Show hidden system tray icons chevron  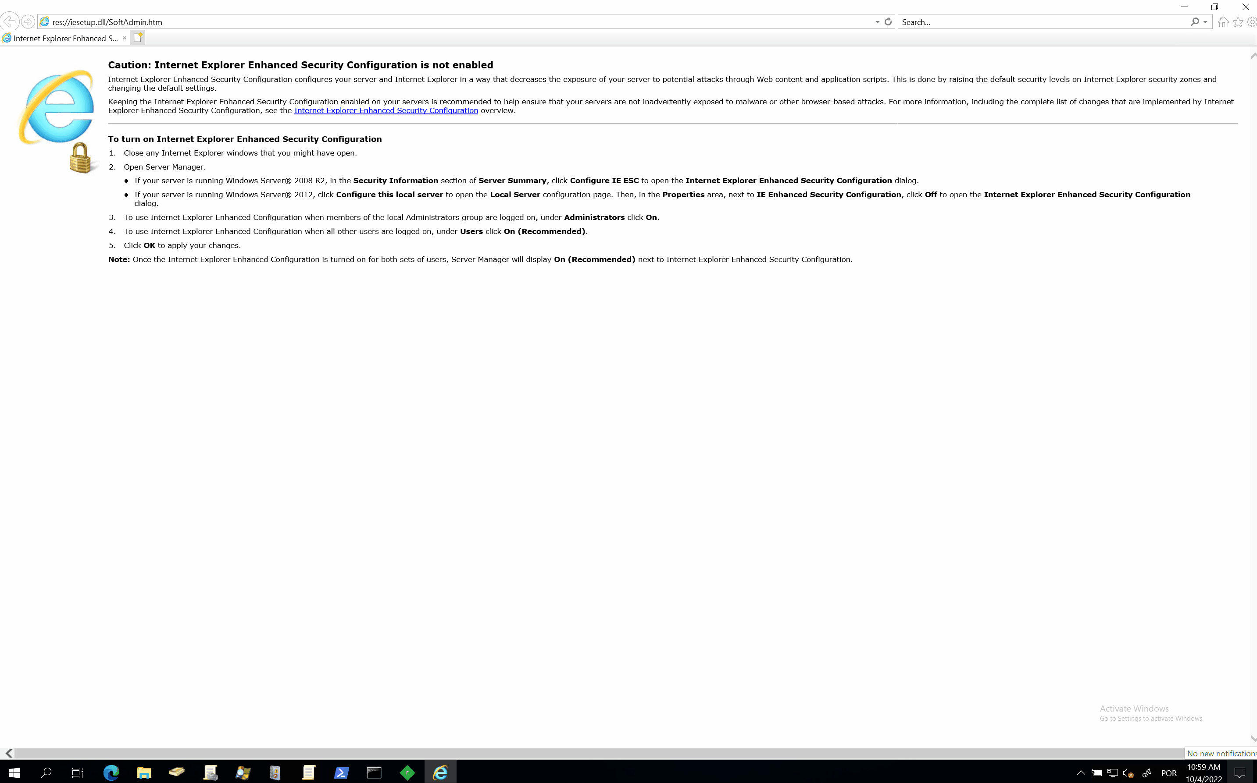(x=1081, y=773)
